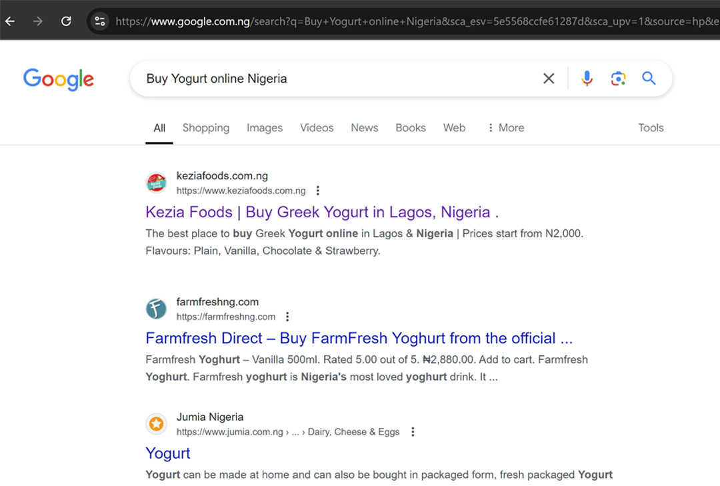Click the Jumia Nigeria site name

click(x=210, y=417)
